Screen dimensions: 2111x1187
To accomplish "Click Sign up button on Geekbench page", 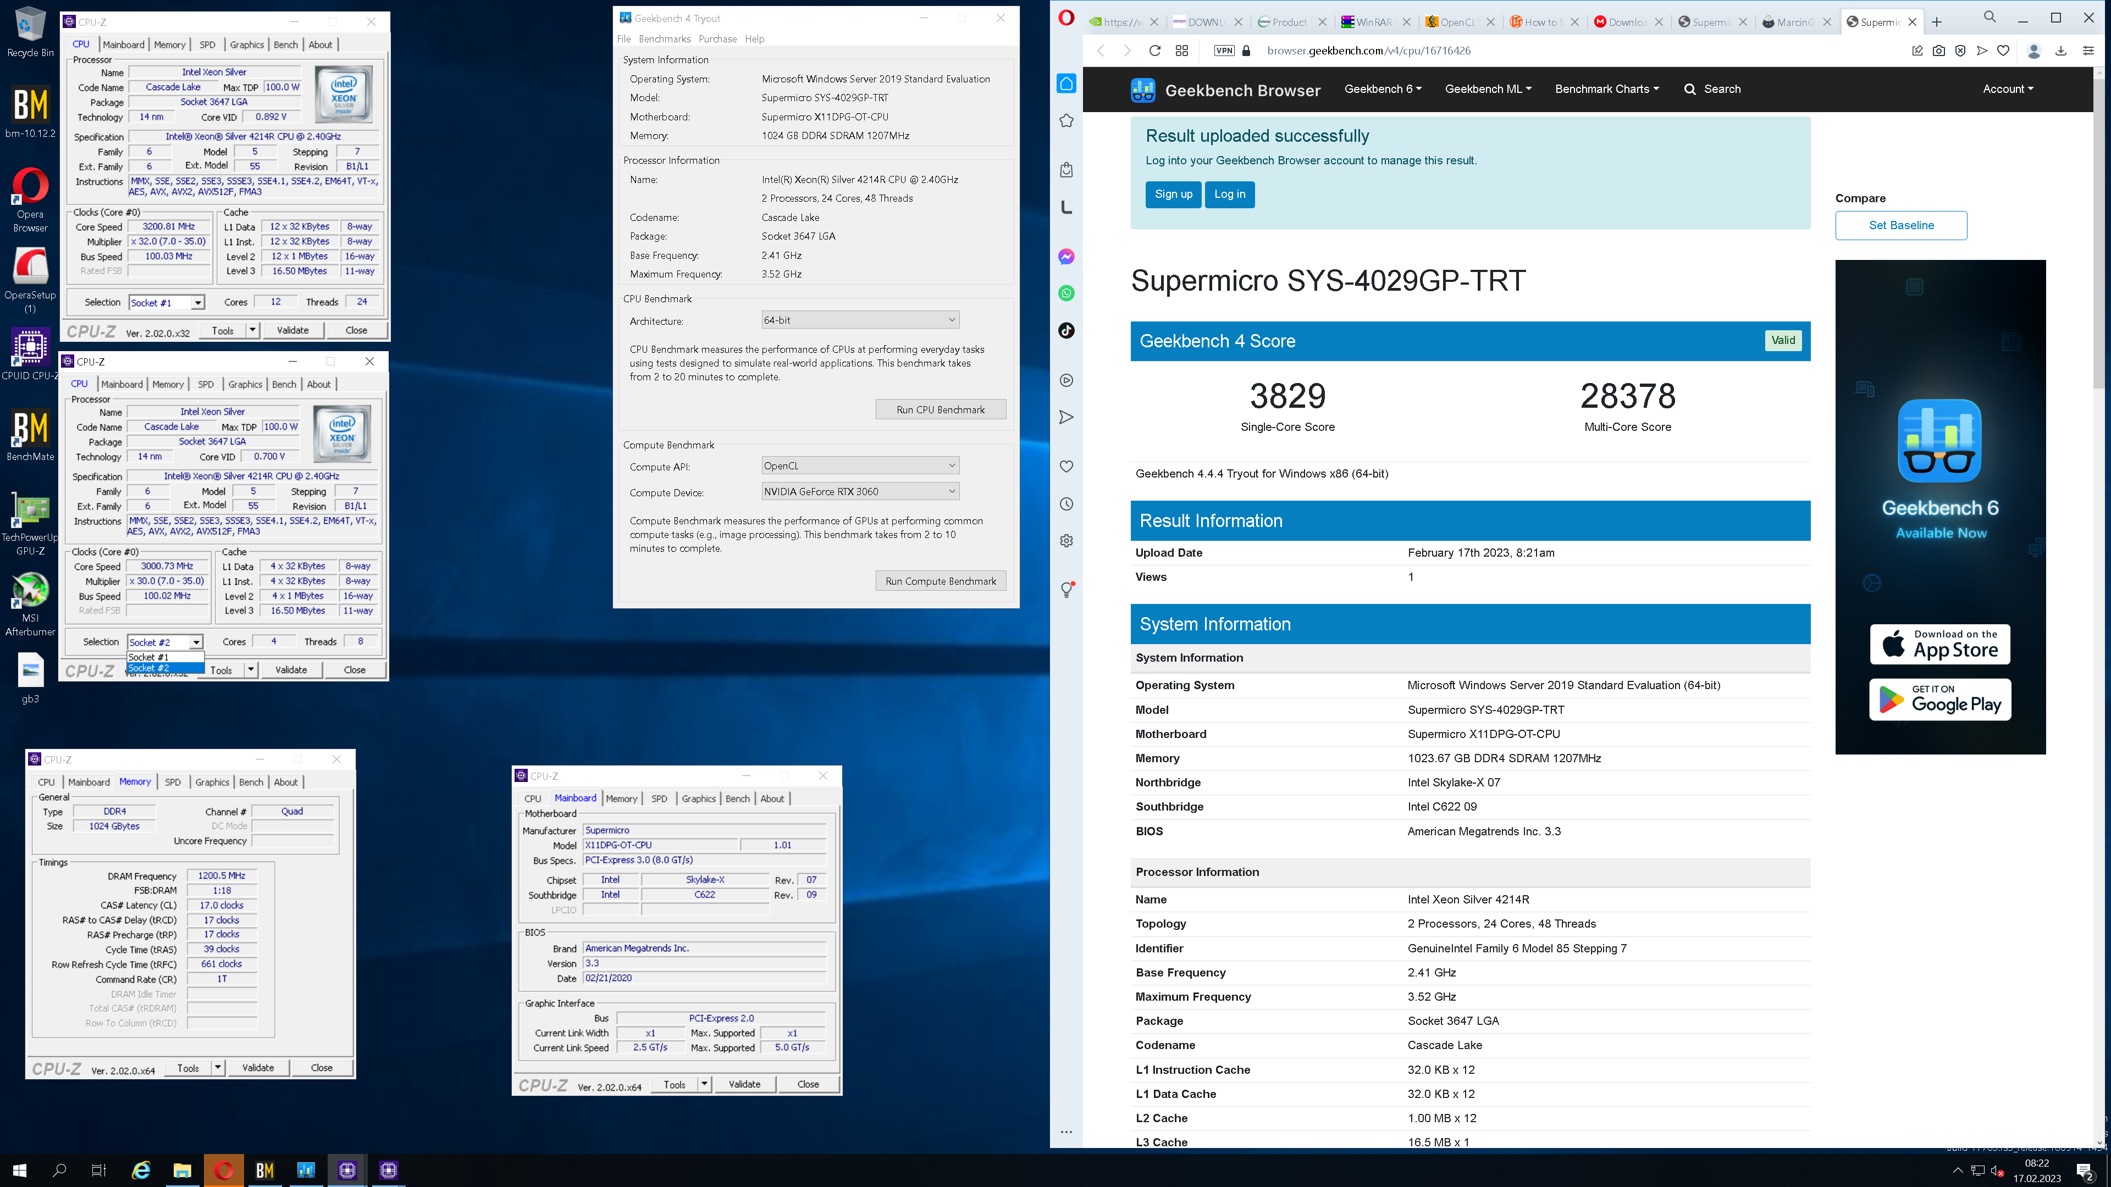I will point(1174,194).
